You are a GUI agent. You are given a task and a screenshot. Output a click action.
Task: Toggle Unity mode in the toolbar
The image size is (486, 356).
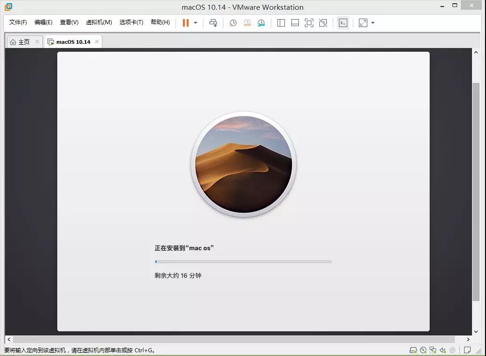point(323,23)
